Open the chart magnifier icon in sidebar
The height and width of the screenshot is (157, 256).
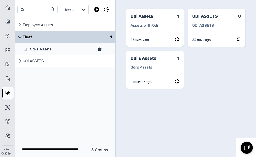8,36
